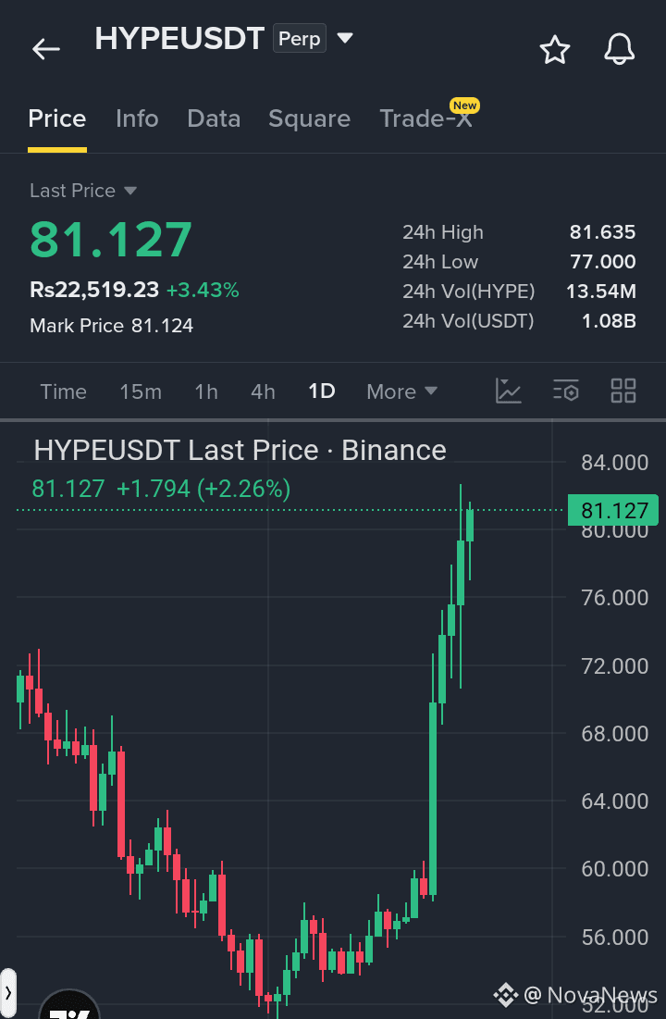Image resolution: width=666 pixels, height=1019 pixels.
Task: Open chart indicators line-graph icon
Action: pyautogui.click(x=508, y=391)
